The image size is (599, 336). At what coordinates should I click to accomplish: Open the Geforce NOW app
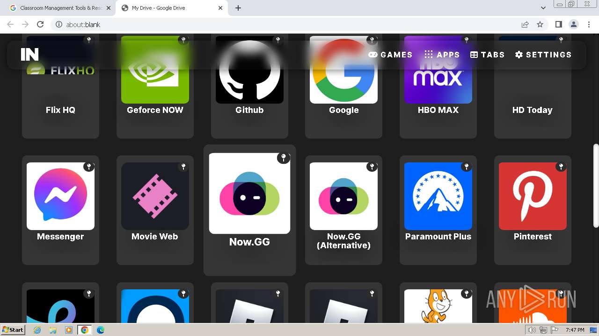(x=155, y=86)
